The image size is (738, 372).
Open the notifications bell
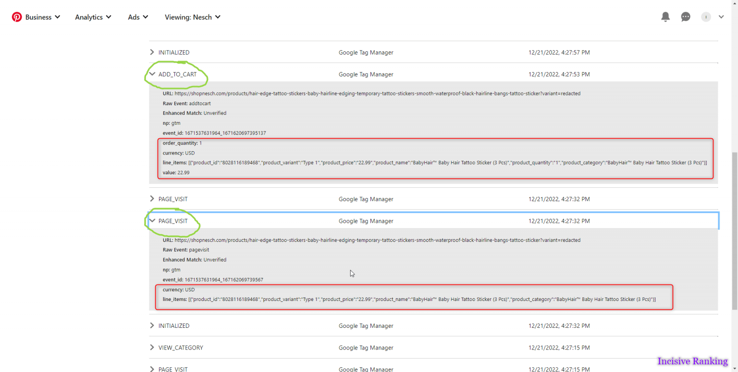[665, 17]
